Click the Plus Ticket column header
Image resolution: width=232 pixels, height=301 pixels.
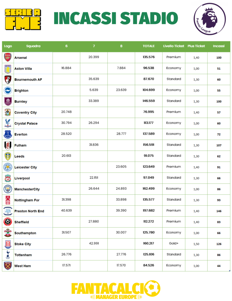[196, 46]
